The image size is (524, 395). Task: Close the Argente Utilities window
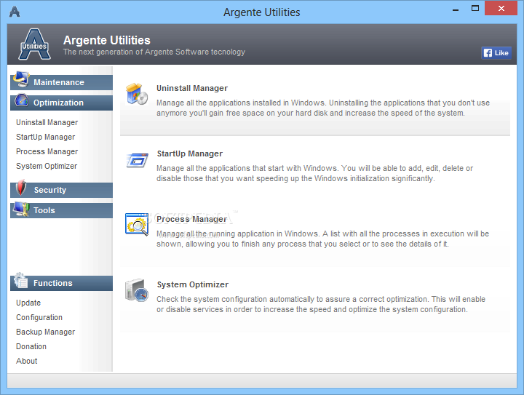click(501, 8)
